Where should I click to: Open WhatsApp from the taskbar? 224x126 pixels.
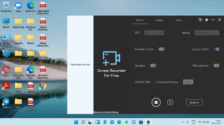coord(126,122)
